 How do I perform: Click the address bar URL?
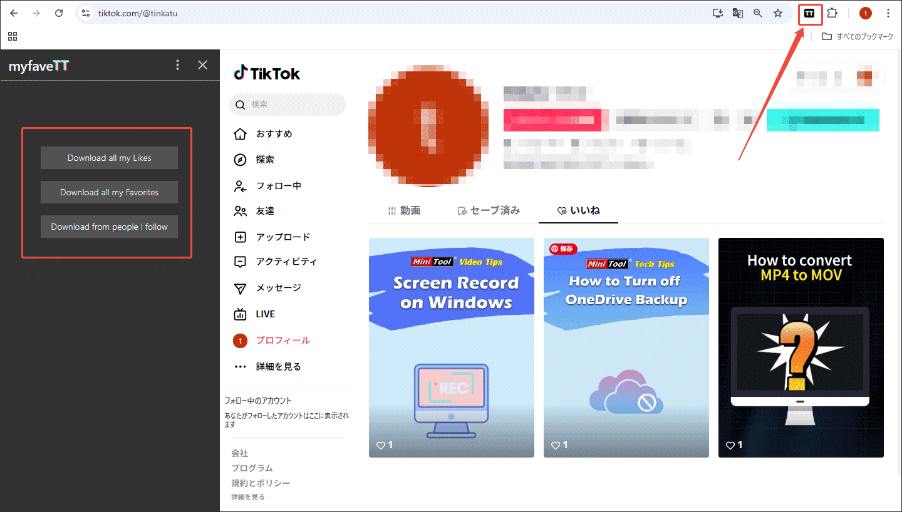[138, 13]
